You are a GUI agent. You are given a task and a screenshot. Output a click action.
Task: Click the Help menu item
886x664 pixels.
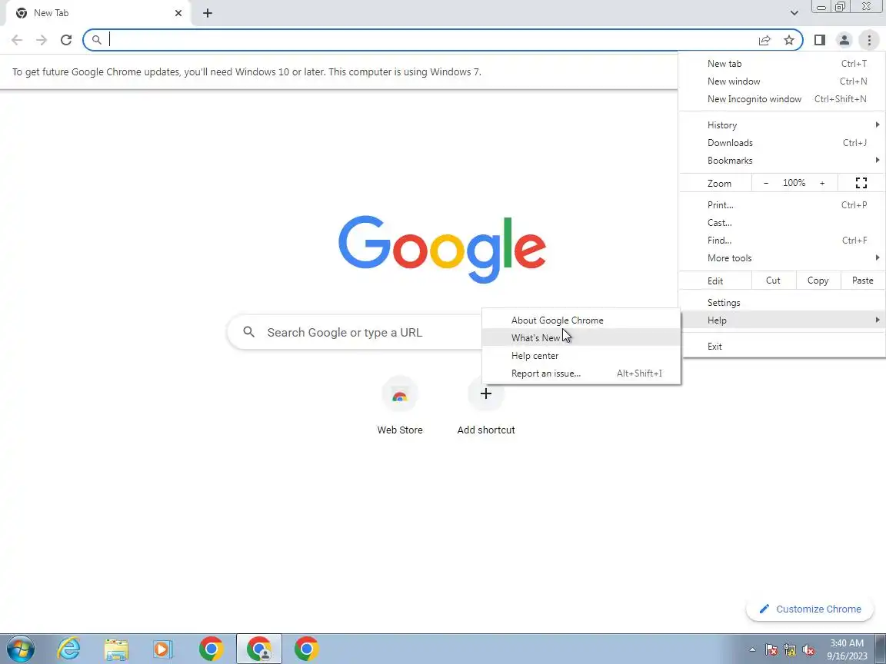782,320
